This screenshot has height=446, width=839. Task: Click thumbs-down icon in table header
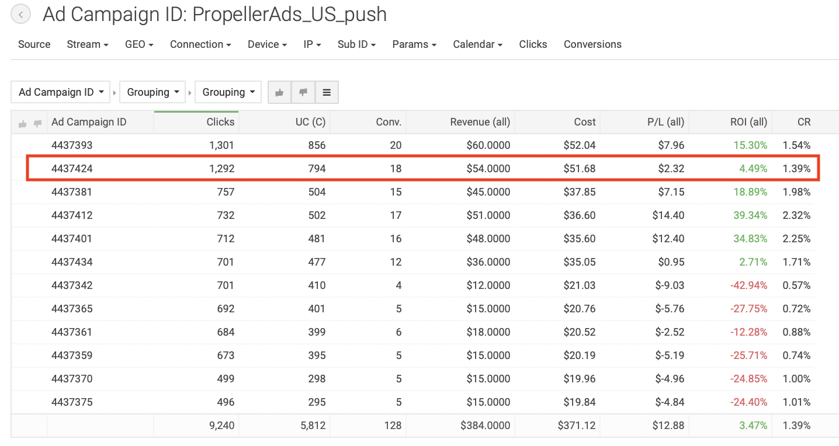pyautogui.click(x=37, y=123)
